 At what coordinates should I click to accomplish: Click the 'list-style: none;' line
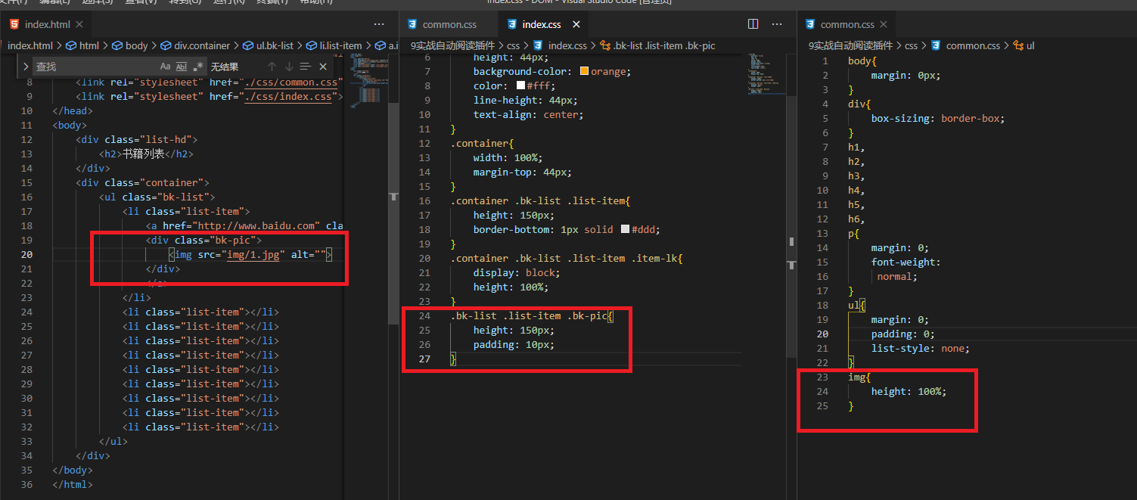(x=920, y=348)
